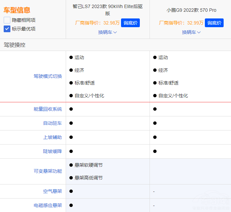The width and height of the screenshot is (231, 212).
Task: Click the 驾驶操控 section header
Action: (14, 45)
